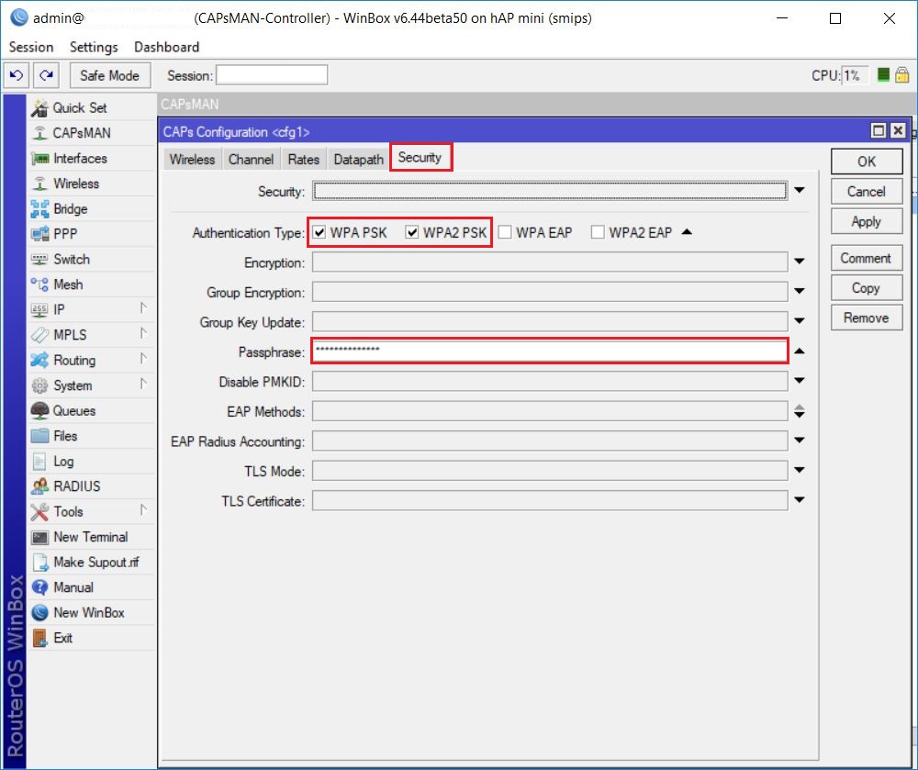Expand the Group Encryption field arrow
The image size is (918, 770).
tap(800, 291)
